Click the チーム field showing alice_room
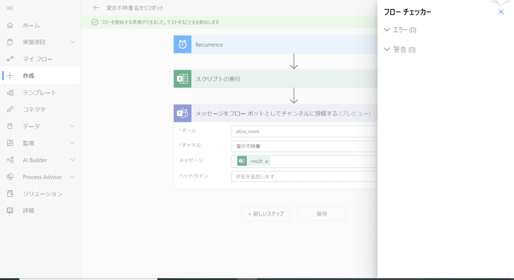This screenshot has width=514, height=280. [304, 131]
